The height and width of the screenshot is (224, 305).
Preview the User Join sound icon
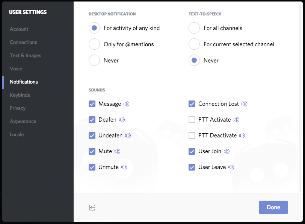(227, 151)
